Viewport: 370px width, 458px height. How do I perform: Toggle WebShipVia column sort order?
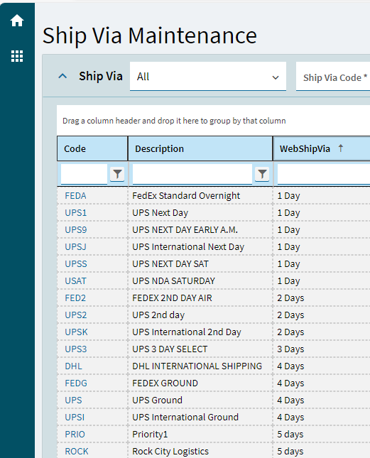[x=322, y=148]
